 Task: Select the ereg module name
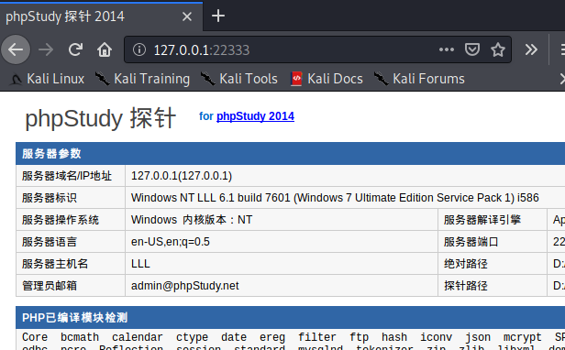tap(272, 337)
